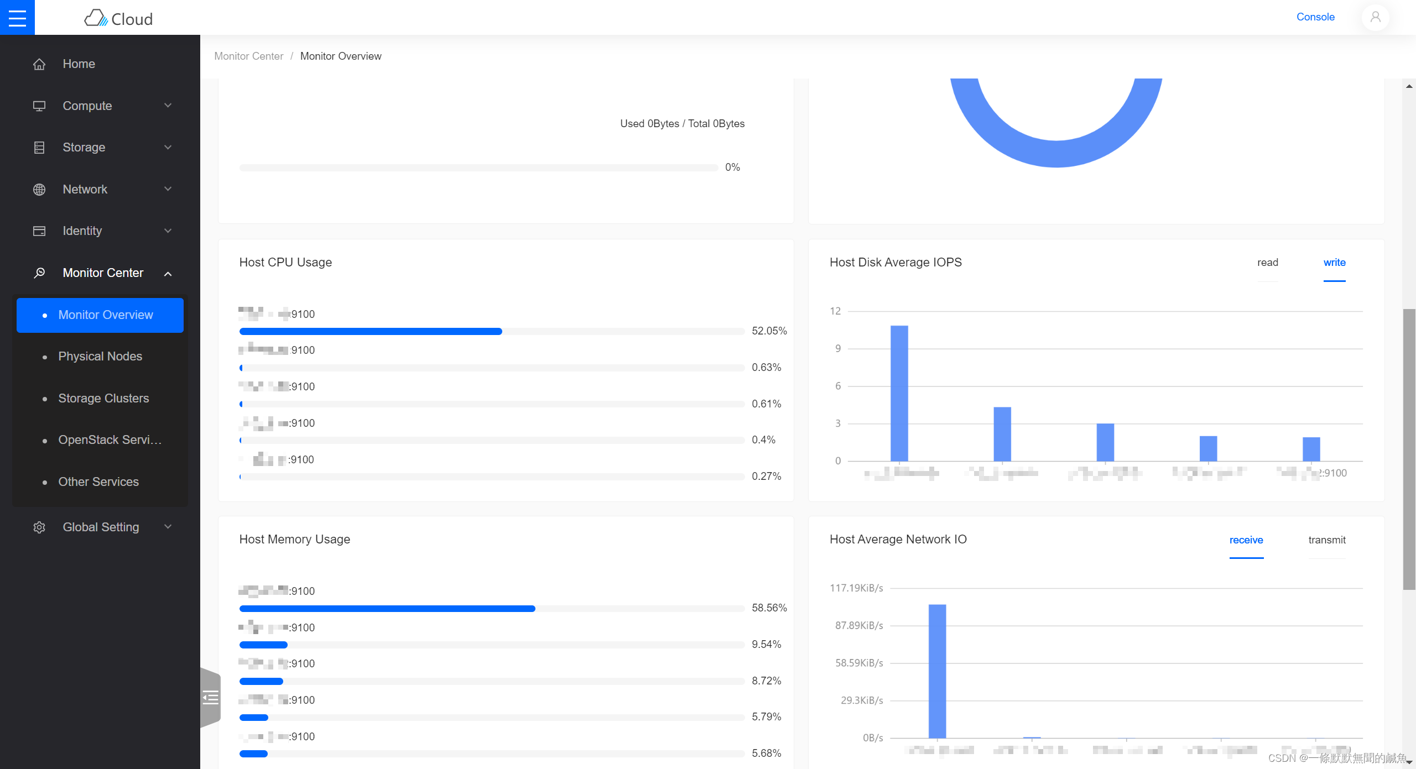Click the 29.3KiB/s axis label
The width and height of the screenshot is (1416, 769).
(862, 700)
